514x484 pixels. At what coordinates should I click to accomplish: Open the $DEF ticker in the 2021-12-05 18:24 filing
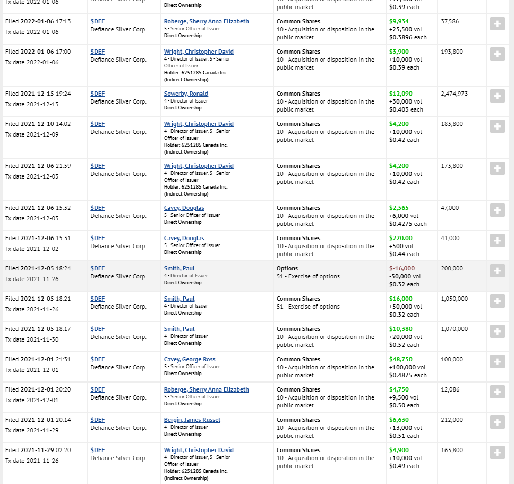click(97, 268)
